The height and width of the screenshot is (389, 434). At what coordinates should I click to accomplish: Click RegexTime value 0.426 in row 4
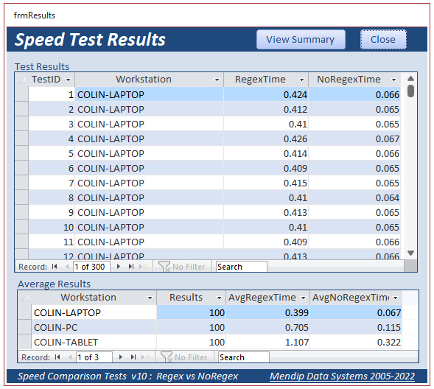coord(266,139)
